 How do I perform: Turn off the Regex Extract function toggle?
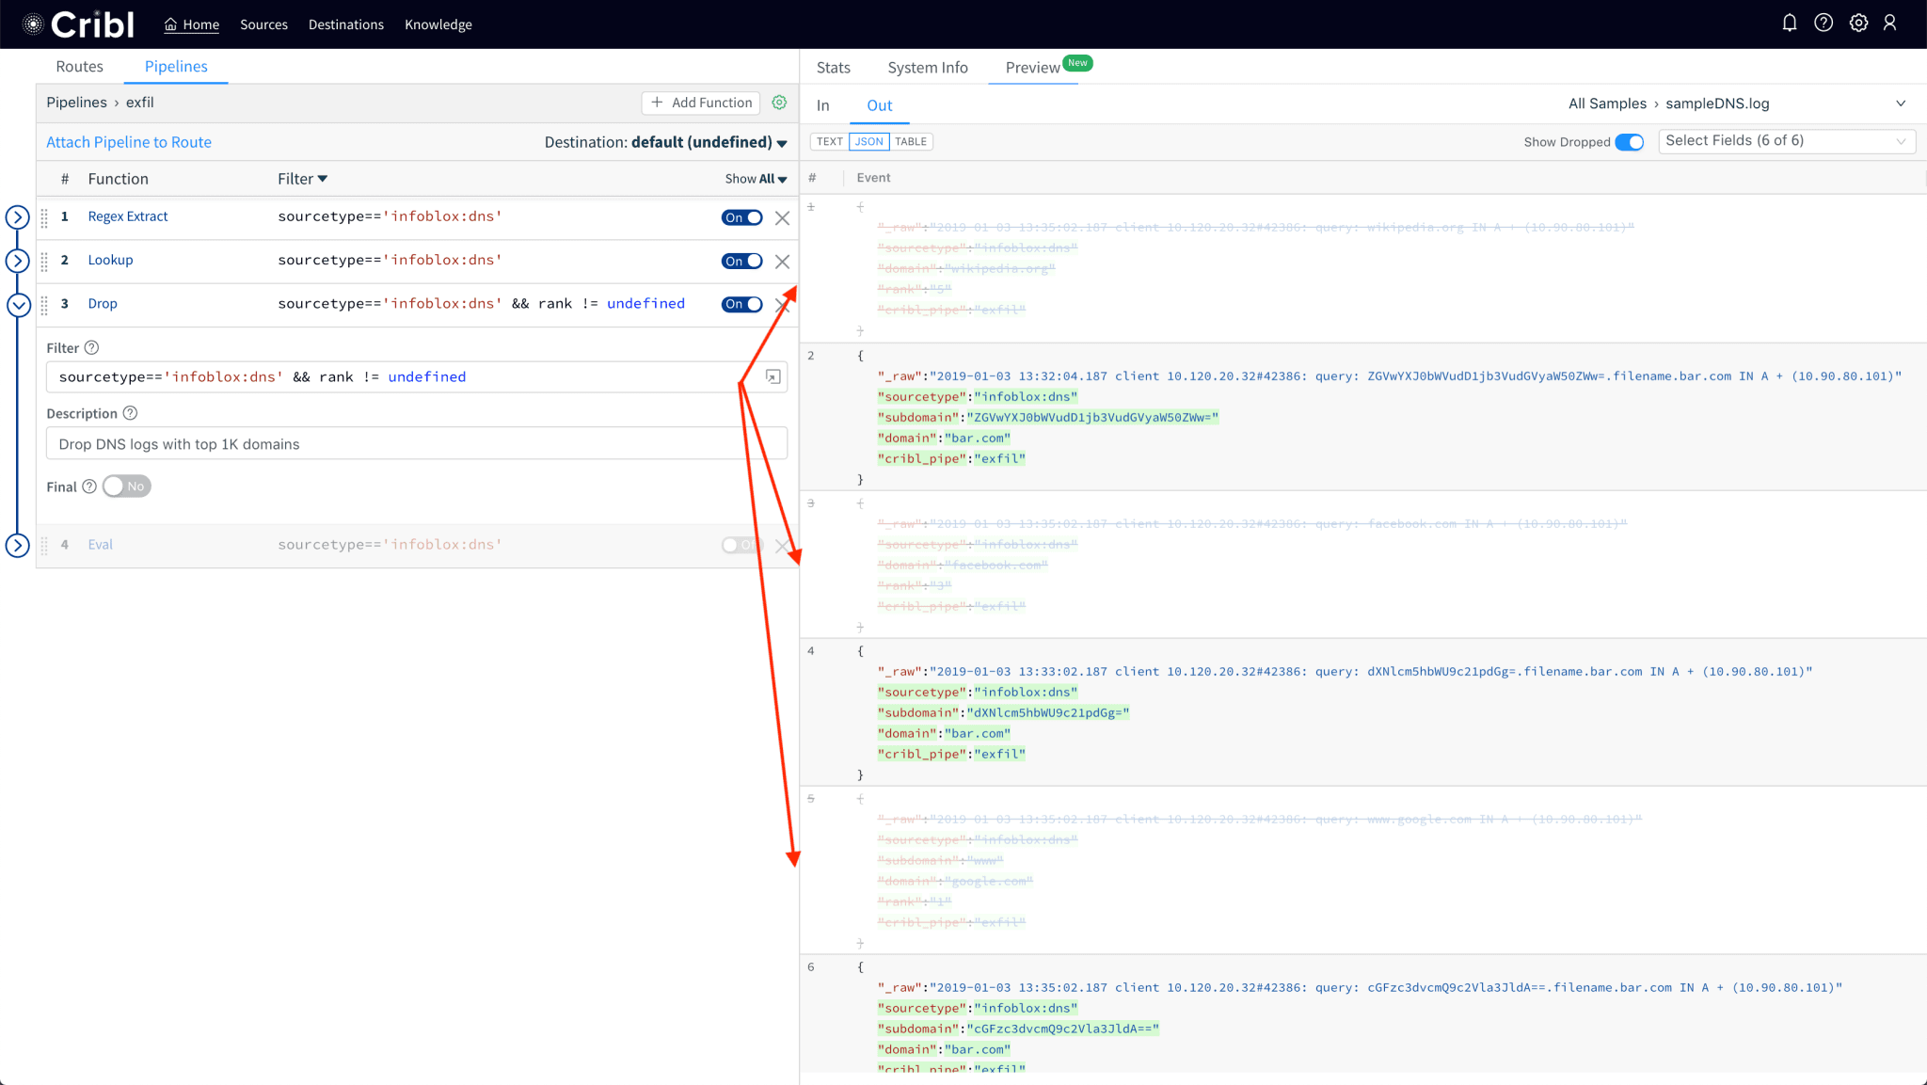pyautogui.click(x=741, y=217)
